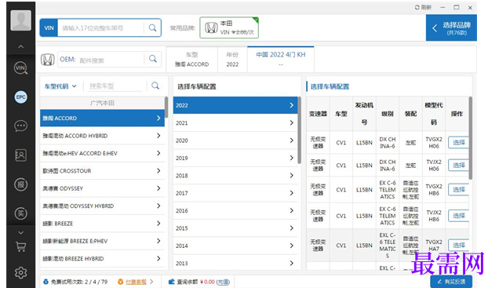Image resolution: width=499 pixels, height=288 pixels.
Task: Click the model list scrollbar
Action: tap(166, 108)
